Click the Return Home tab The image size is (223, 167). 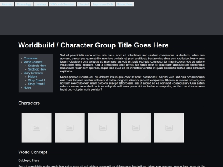[x=125, y=4]
